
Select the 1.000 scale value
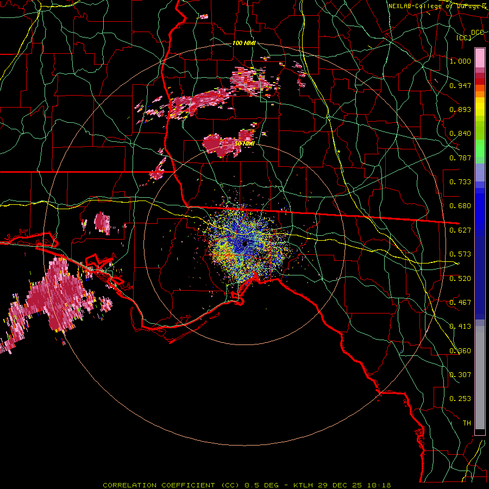[x=460, y=61]
